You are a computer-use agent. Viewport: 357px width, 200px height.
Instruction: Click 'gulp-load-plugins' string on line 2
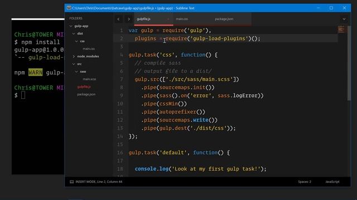coord(219,38)
